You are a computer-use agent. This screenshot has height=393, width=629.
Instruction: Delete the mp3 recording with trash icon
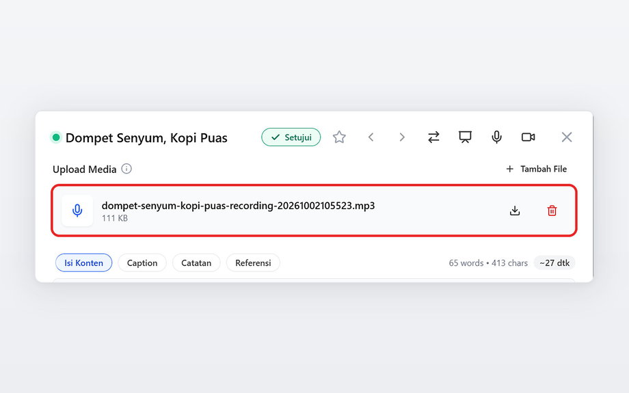pyautogui.click(x=552, y=211)
